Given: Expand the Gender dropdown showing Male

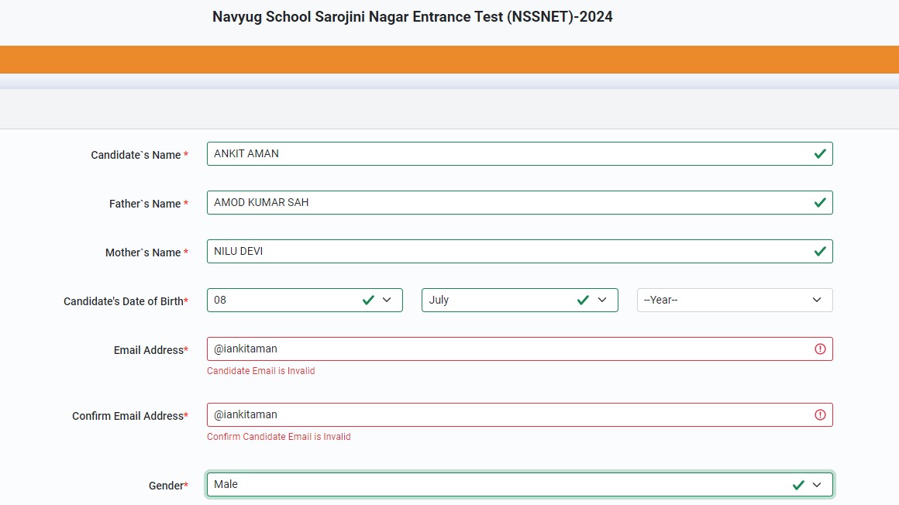Looking at the screenshot, I should point(817,484).
